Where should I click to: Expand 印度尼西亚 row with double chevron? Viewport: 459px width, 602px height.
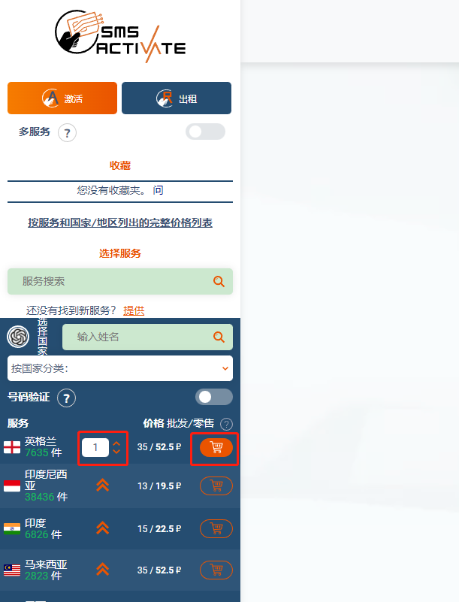(102, 486)
